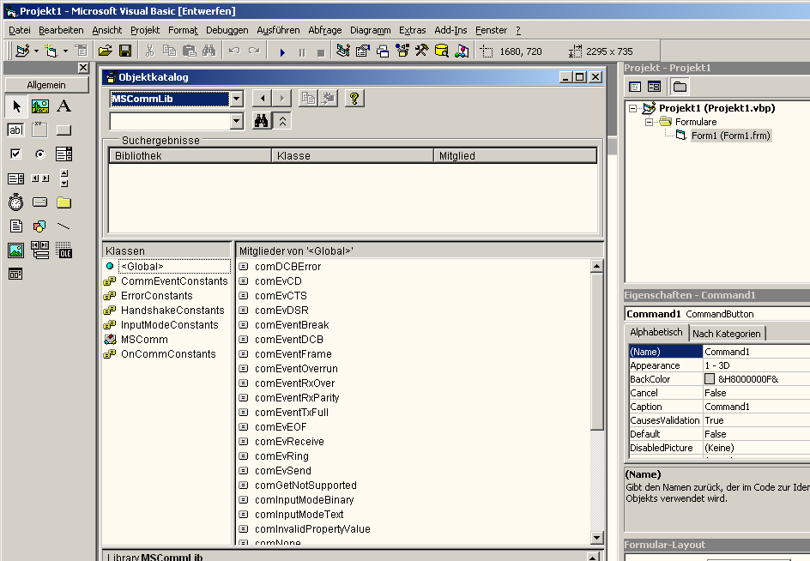This screenshot has width=810, height=561.
Task: Click the Klasse column header
Action: (353, 155)
